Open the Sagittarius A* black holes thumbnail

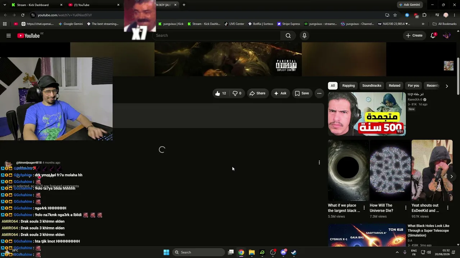point(367,235)
